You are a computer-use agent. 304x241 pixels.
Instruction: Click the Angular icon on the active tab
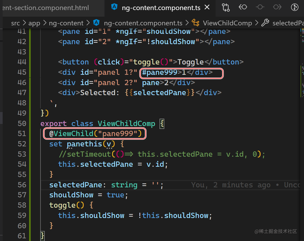click(114, 7)
